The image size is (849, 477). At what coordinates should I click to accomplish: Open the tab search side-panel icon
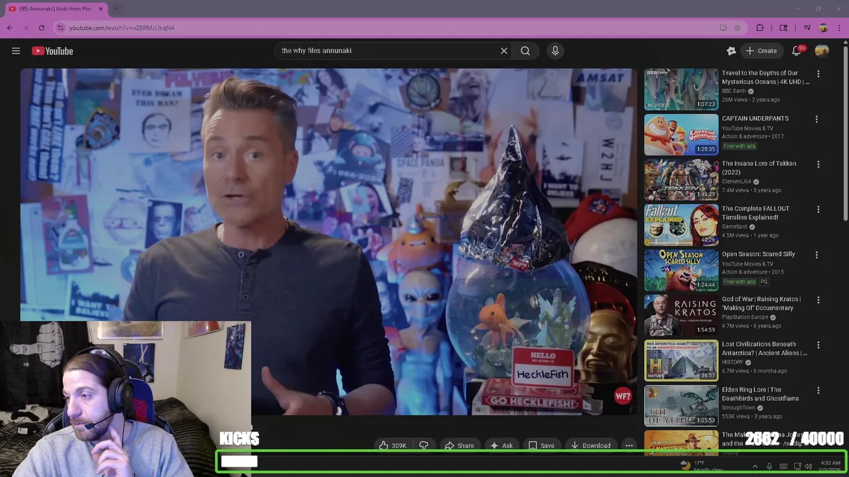(x=783, y=28)
